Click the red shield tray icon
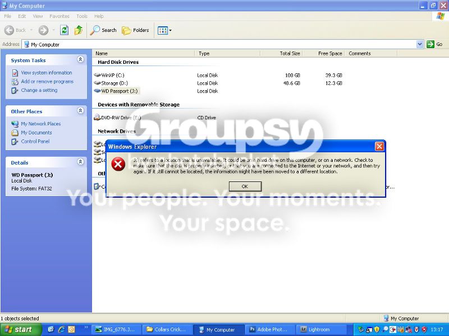Screen dimensions: 449x336 tap(424, 329)
